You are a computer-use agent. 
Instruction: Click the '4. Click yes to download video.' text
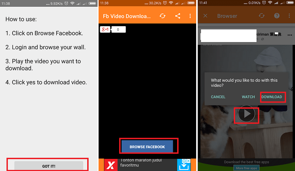[46, 82]
